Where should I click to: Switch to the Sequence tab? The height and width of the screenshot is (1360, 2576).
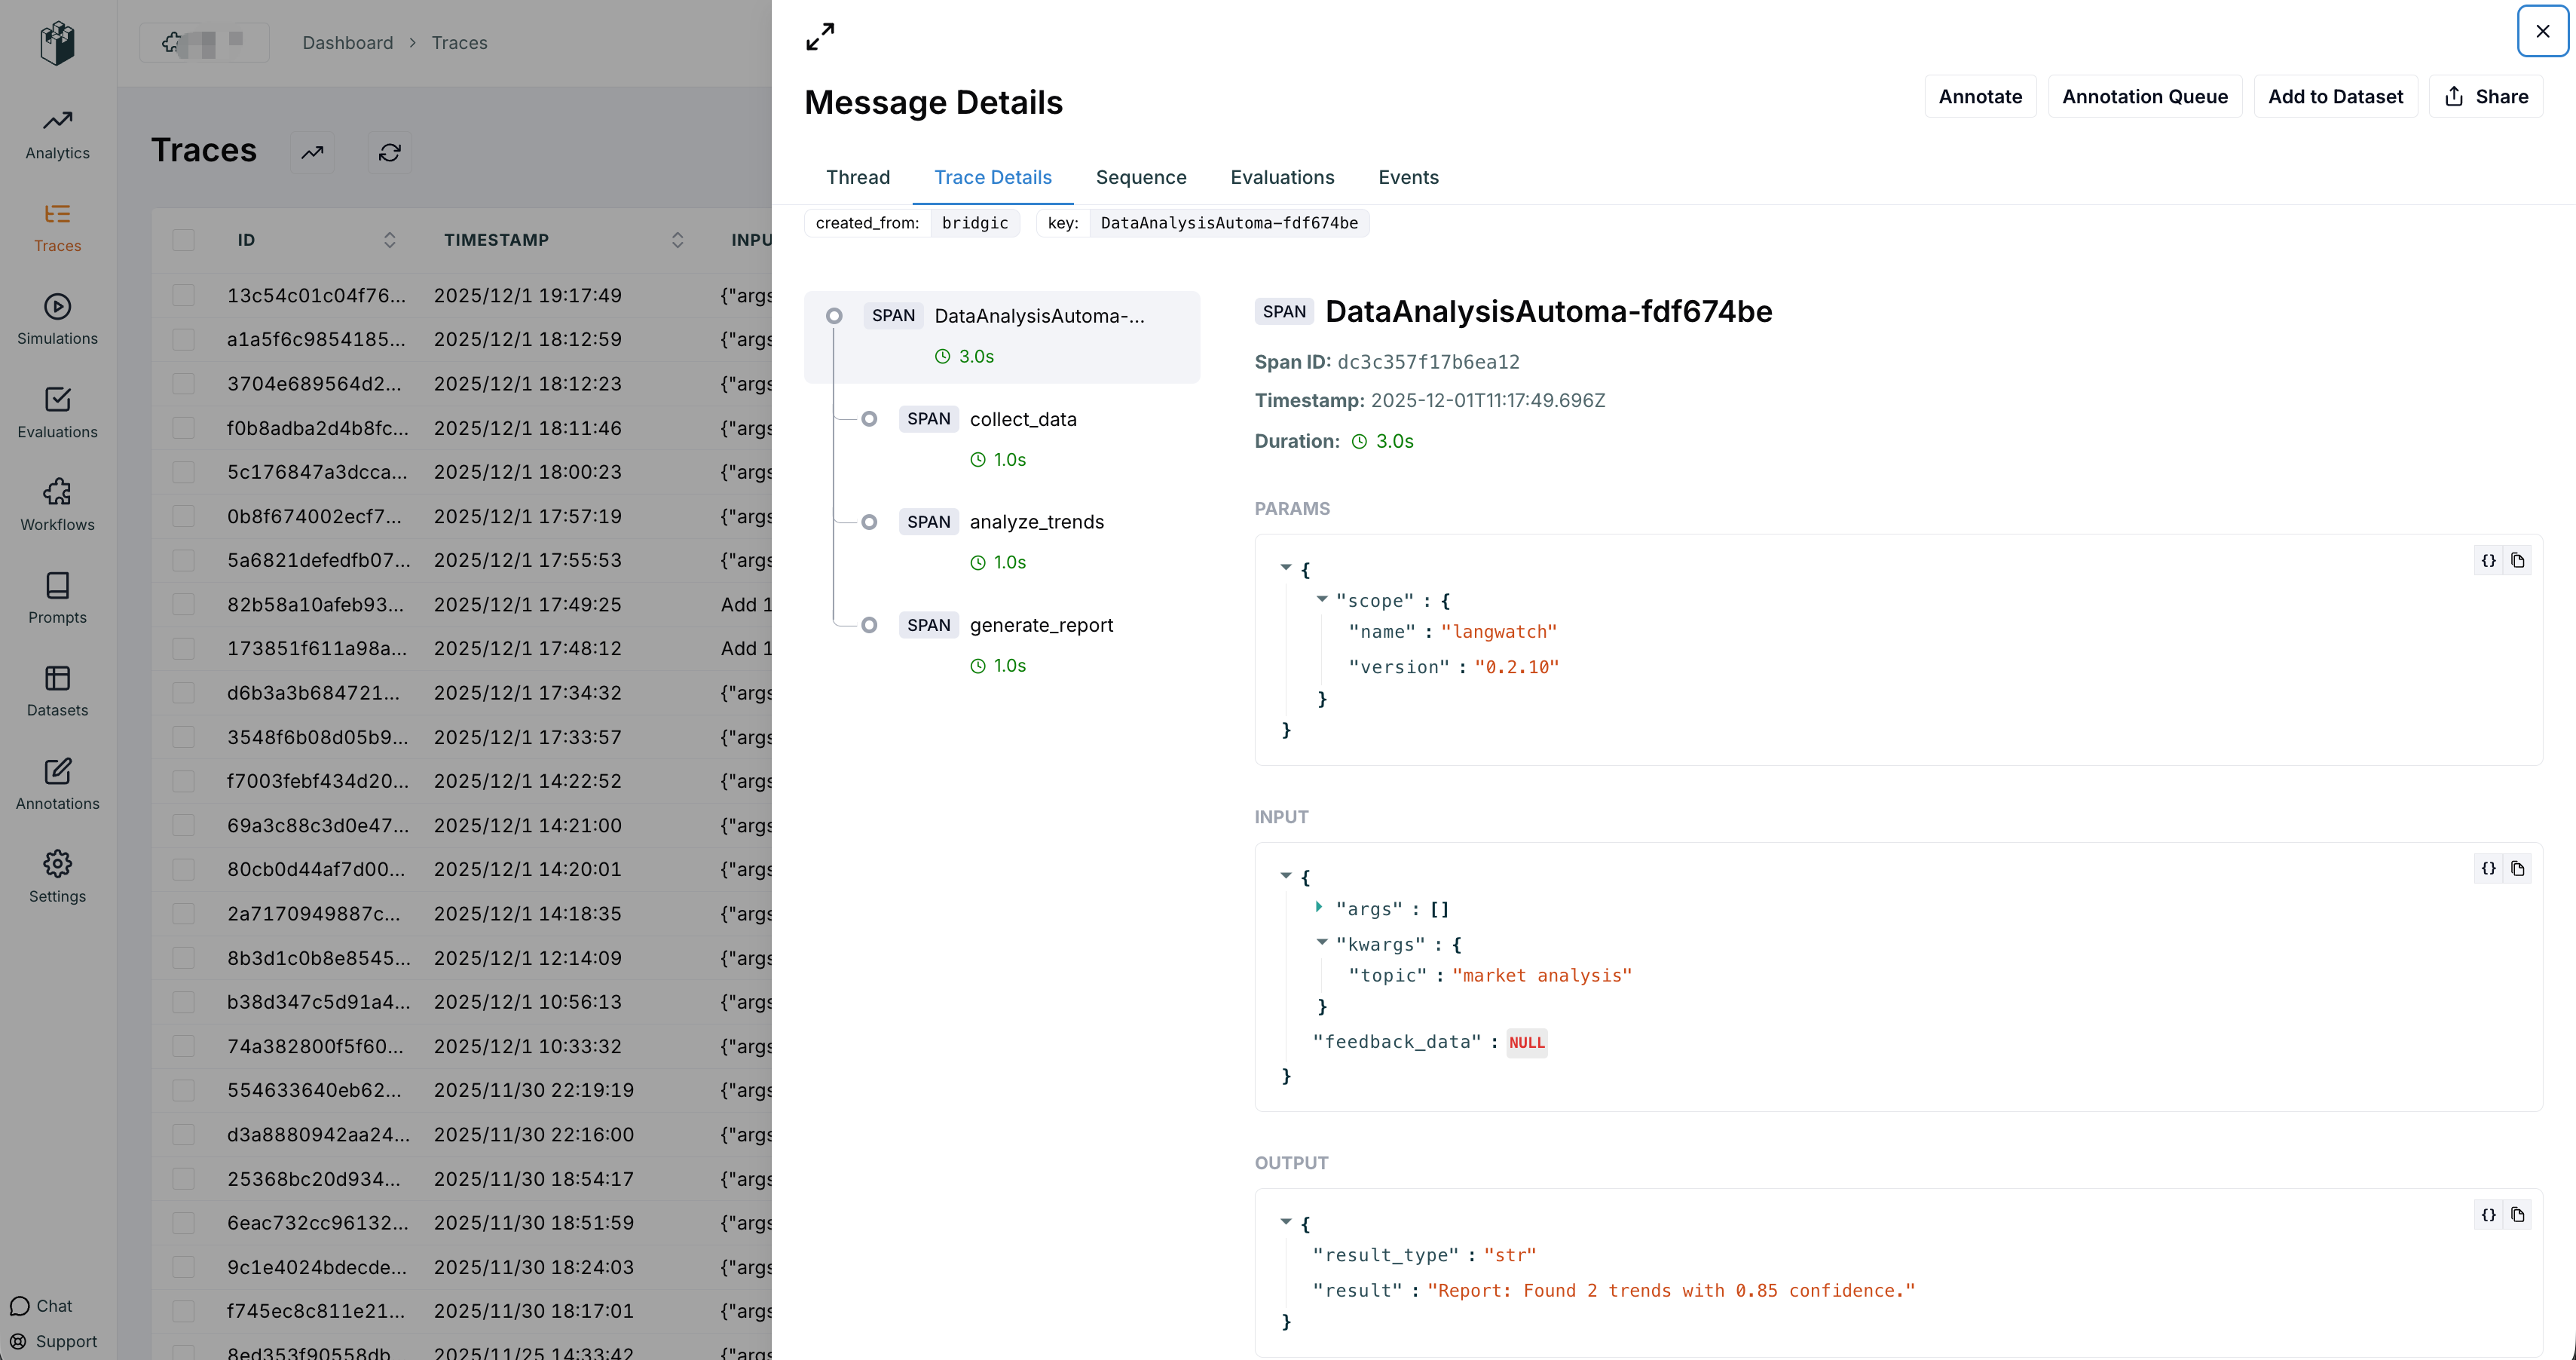click(1141, 177)
